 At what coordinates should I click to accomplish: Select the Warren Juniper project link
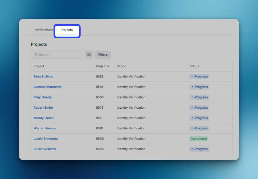(x=45, y=128)
